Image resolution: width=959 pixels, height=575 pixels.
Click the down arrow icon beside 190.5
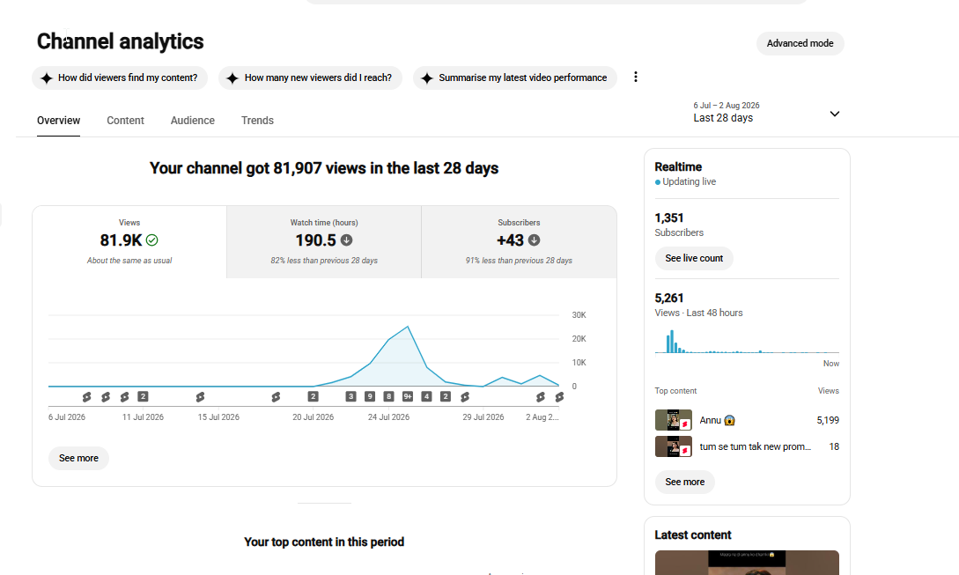[347, 240]
